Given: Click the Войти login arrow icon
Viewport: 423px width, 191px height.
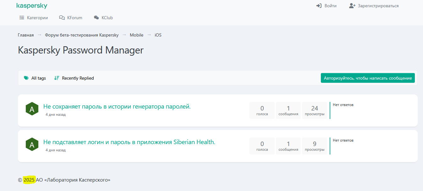Looking at the screenshot, I should [319, 6].
